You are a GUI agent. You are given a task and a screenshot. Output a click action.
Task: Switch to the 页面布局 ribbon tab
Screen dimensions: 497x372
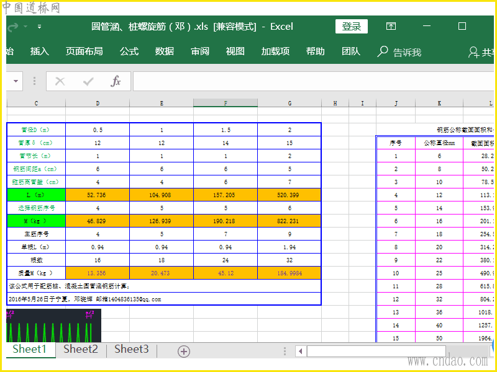click(84, 51)
